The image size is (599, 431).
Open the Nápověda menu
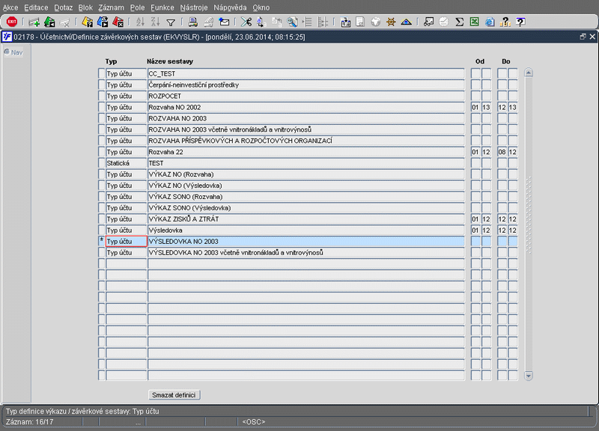(230, 7)
